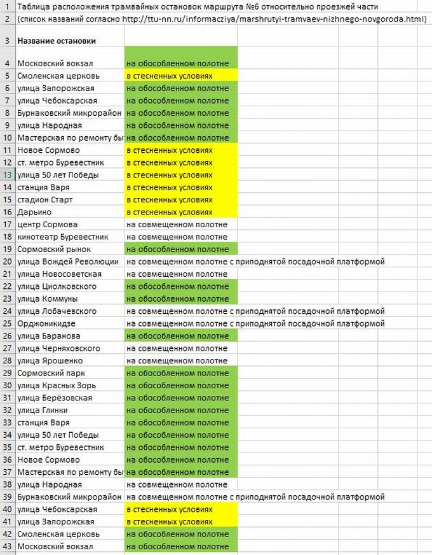Screen dimensions: 432x555
Task: Select 'улица Коммуны' cell
Action: pyautogui.click(x=70, y=299)
